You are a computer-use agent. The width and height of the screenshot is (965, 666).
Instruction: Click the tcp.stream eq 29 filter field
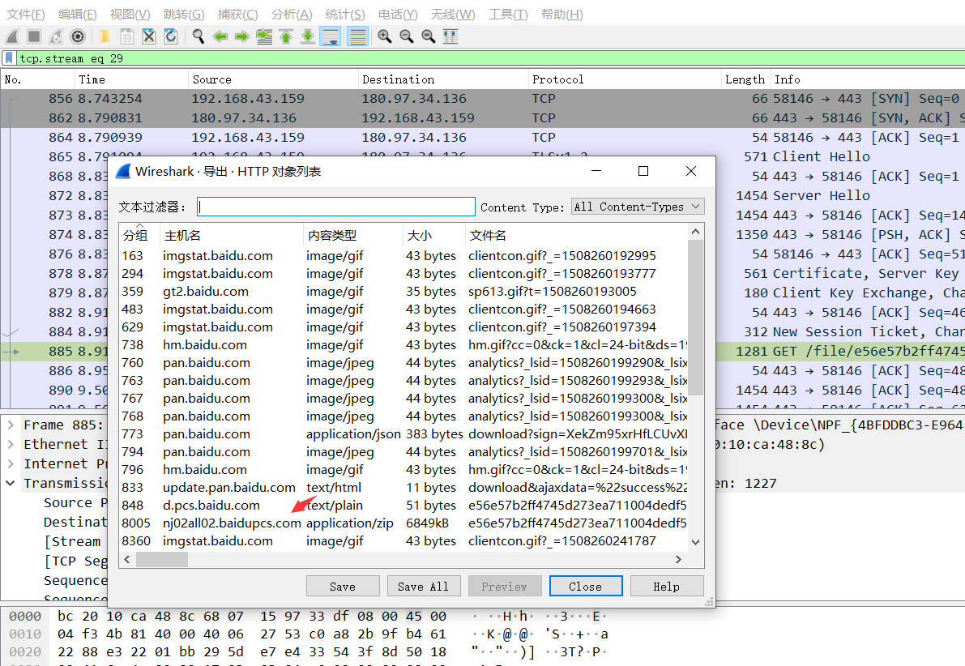point(489,58)
